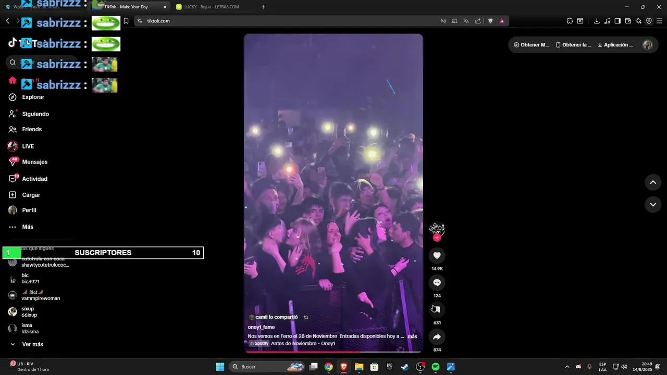Open the comments on the video
The image size is (667, 375).
coord(437,282)
